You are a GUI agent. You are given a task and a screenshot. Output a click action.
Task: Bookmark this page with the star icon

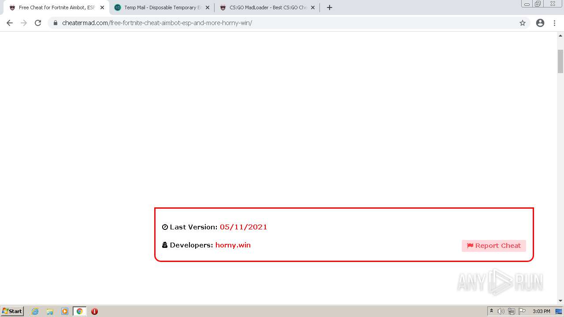523,23
